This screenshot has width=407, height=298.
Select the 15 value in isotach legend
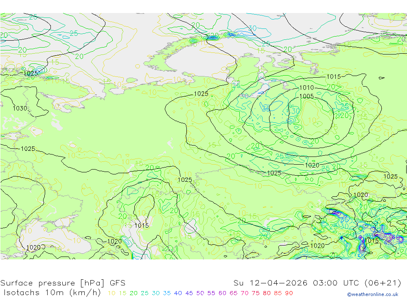tap(123, 293)
